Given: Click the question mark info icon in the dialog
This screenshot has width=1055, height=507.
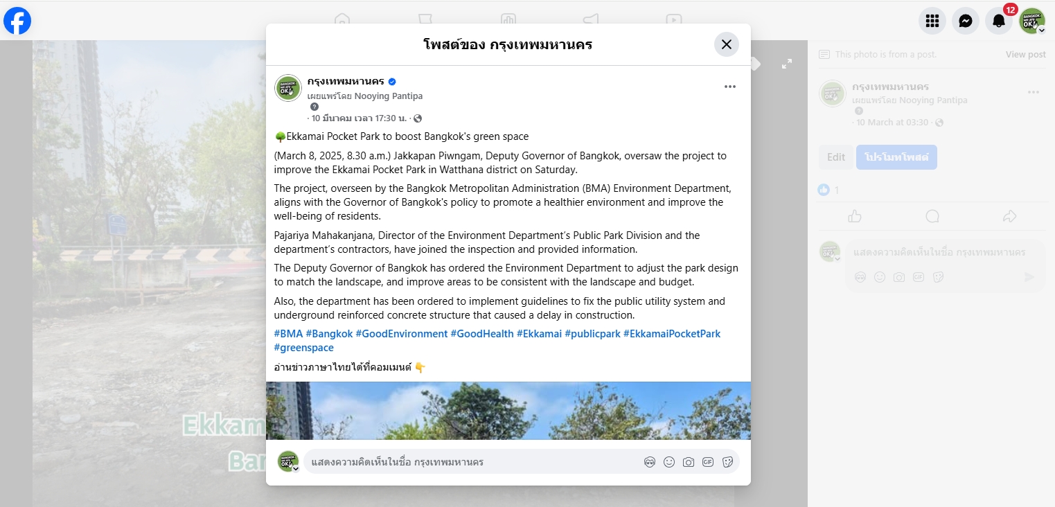Looking at the screenshot, I should click(314, 107).
